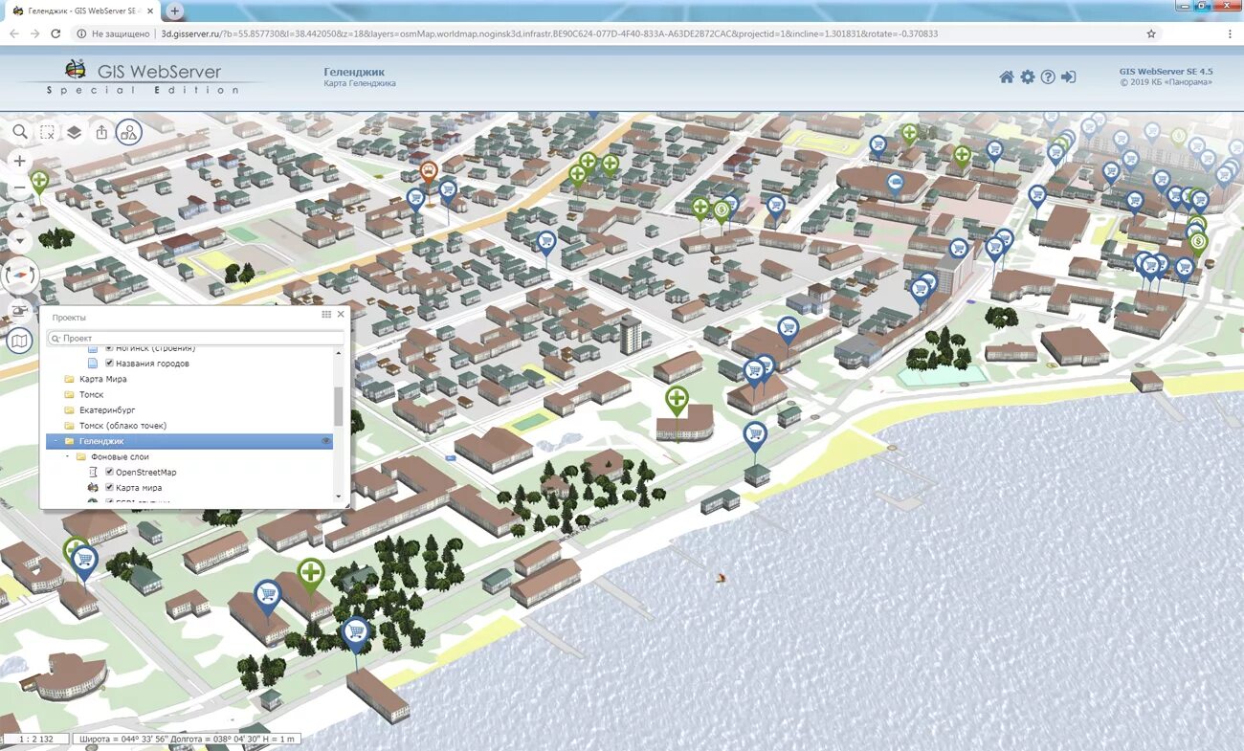
Task: Click the Проекты panel scrollbar thumb
Action: tap(338, 407)
